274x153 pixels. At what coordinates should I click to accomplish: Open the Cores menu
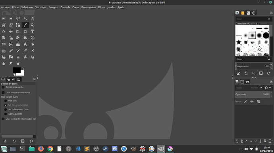coord(76,7)
